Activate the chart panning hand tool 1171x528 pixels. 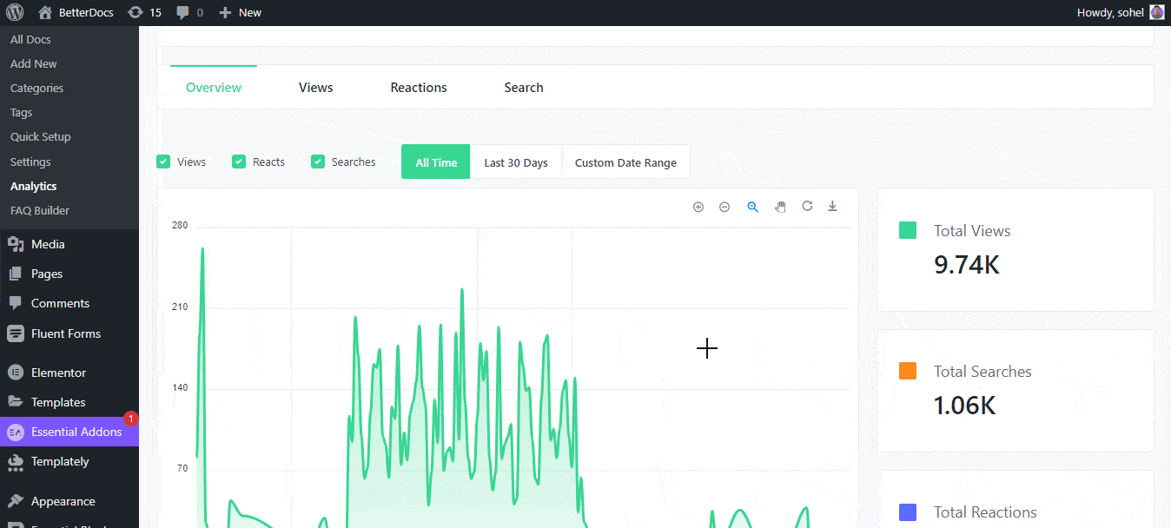(780, 207)
